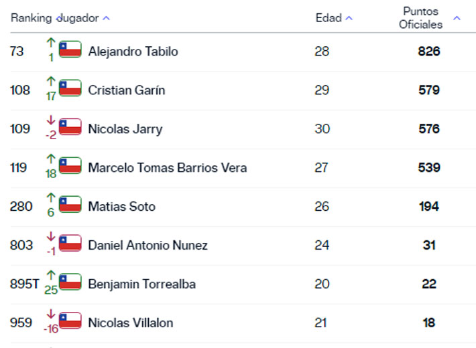Image resolution: width=476 pixels, height=348 pixels.
Task: Open Alejandro Tabilo's player profile
Action: pyautogui.click(x=133, y=51)
